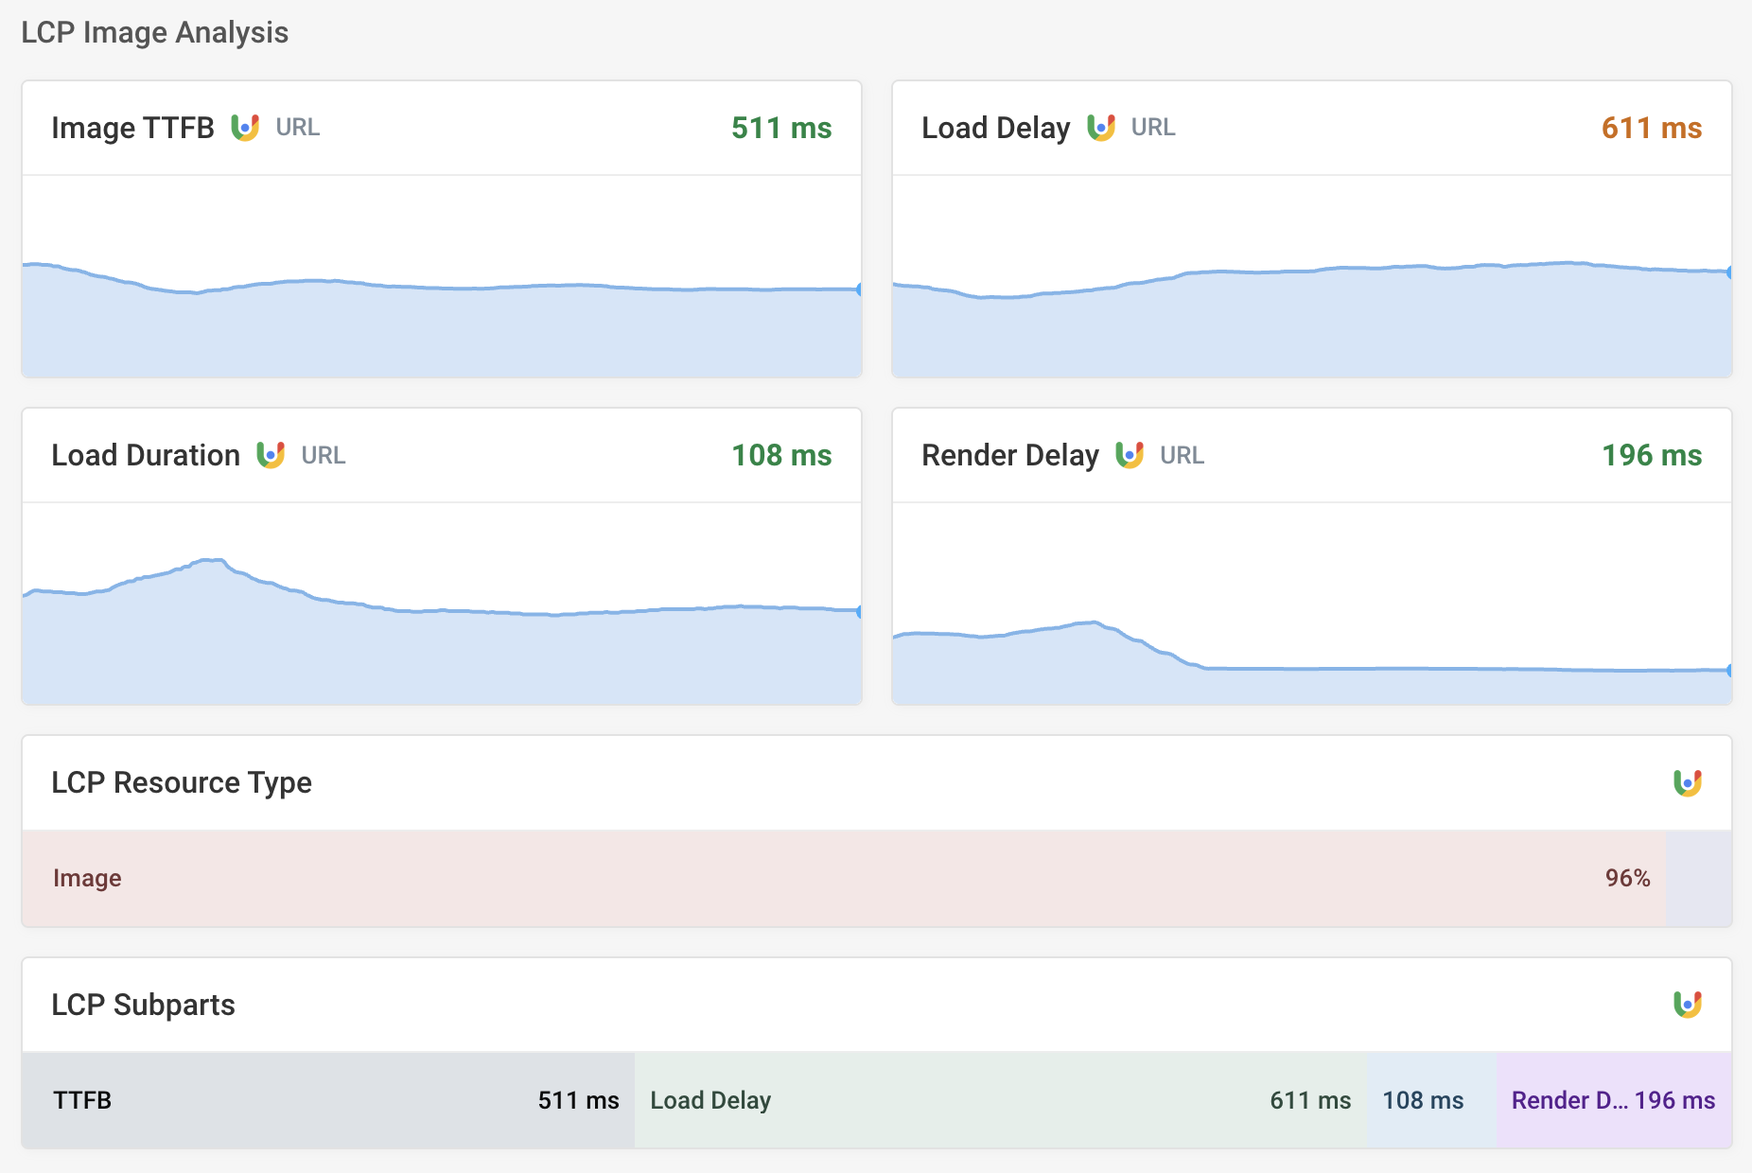
Task: Click the Load Delay chart end data point
Action: [x=1729, y=272]
